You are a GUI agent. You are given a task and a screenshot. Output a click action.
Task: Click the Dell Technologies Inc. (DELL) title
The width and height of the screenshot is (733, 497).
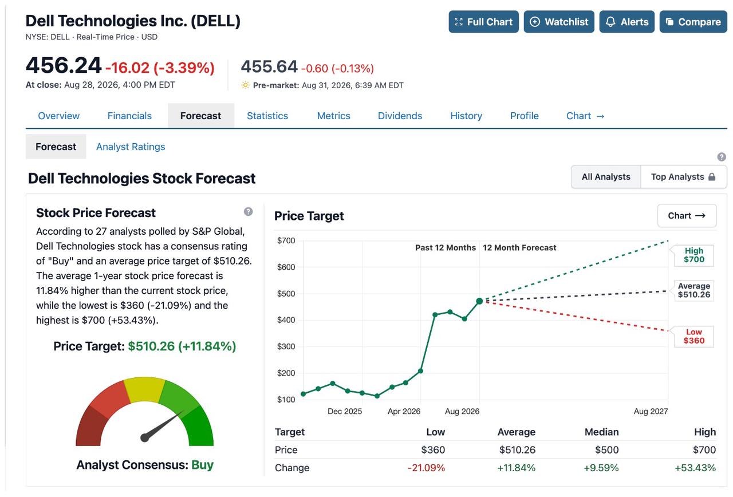[x=133, y=21]
